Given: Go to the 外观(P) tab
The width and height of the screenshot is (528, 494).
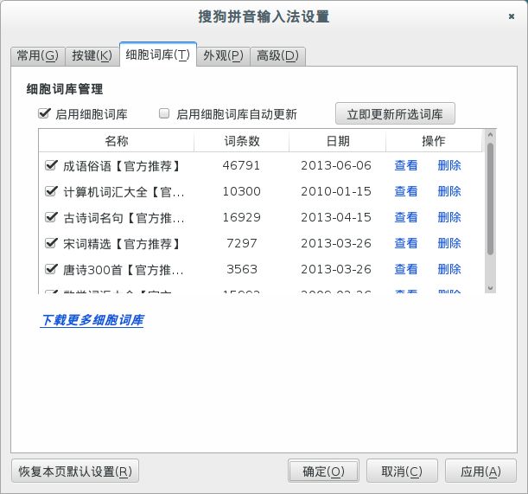Looking at the screenshot, I should pos(223,55).
